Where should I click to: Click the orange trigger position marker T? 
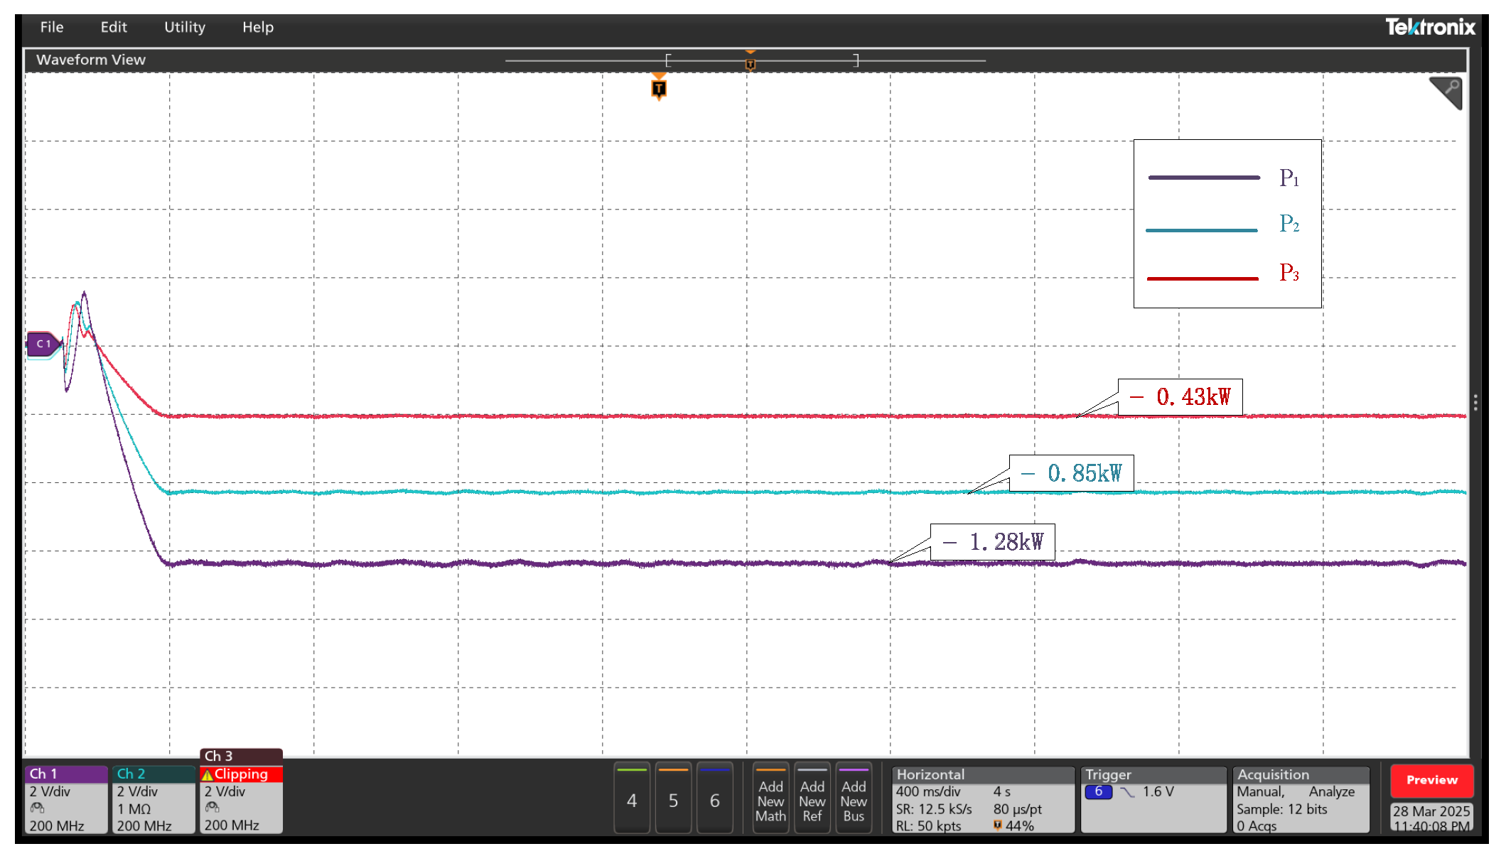click(659, 89)
